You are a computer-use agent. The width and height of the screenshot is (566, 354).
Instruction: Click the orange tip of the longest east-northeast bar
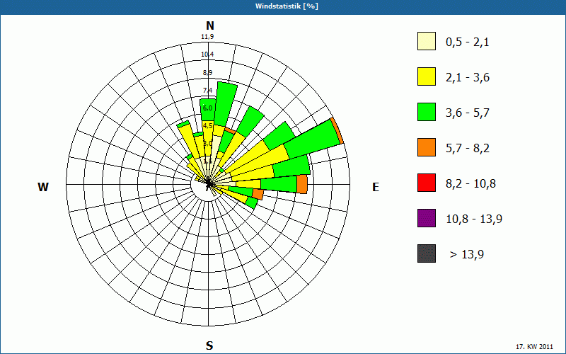pos(337,131)
